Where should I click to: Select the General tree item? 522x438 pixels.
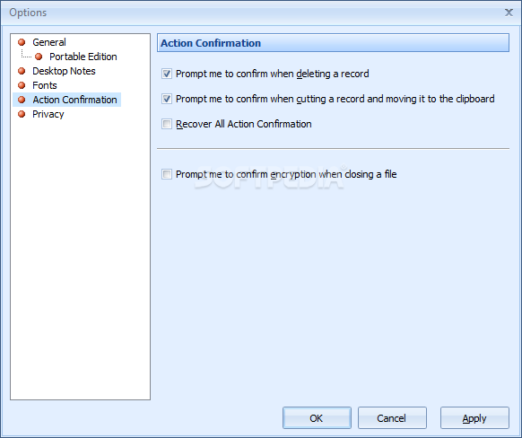click(49, 42)
